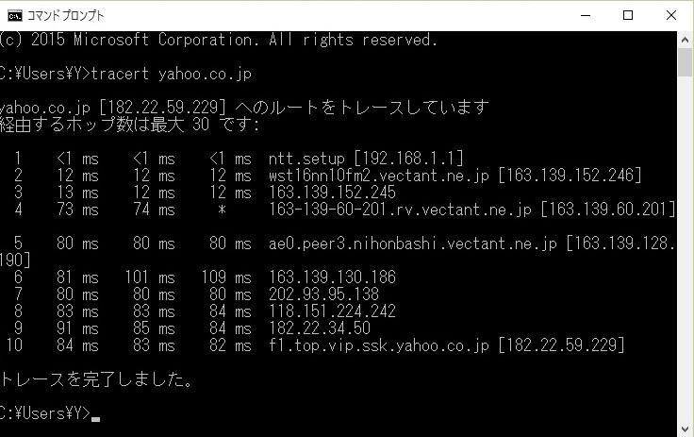
Task: Click the コマンド プロンプト title bar text
Action: coord(66,15)
